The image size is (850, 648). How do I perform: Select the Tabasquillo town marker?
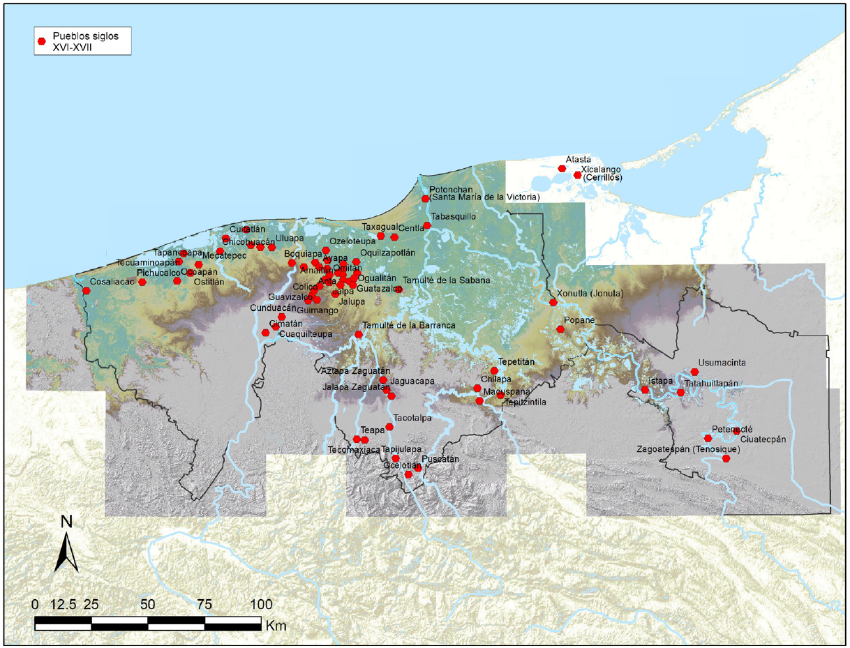(x=427, y=225)
